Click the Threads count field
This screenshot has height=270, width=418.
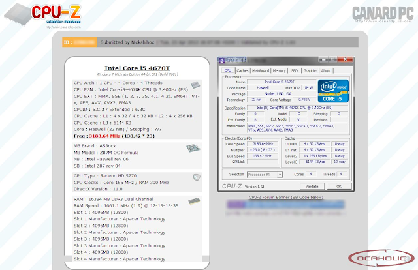(x=342, y=174)
